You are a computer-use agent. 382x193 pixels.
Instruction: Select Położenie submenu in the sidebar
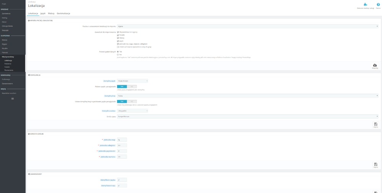point(8,64)
